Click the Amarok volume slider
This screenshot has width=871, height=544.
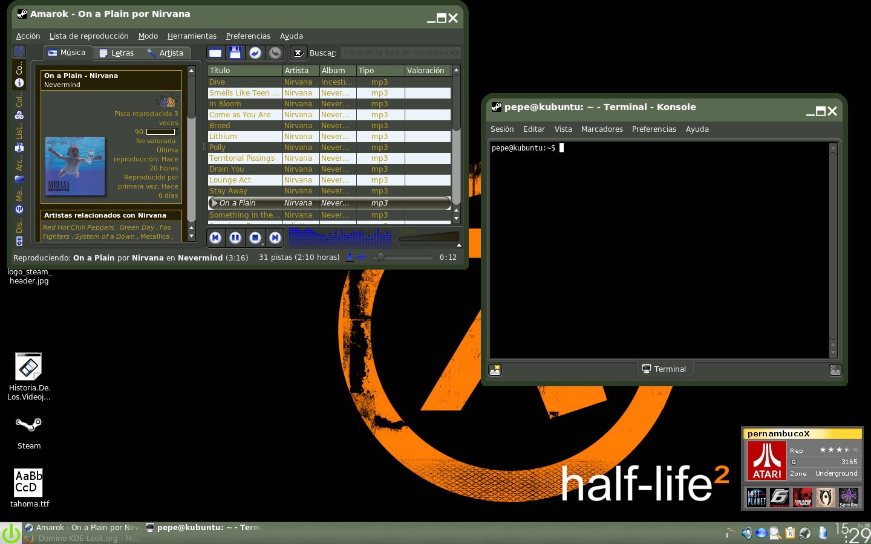coord(428,236)
